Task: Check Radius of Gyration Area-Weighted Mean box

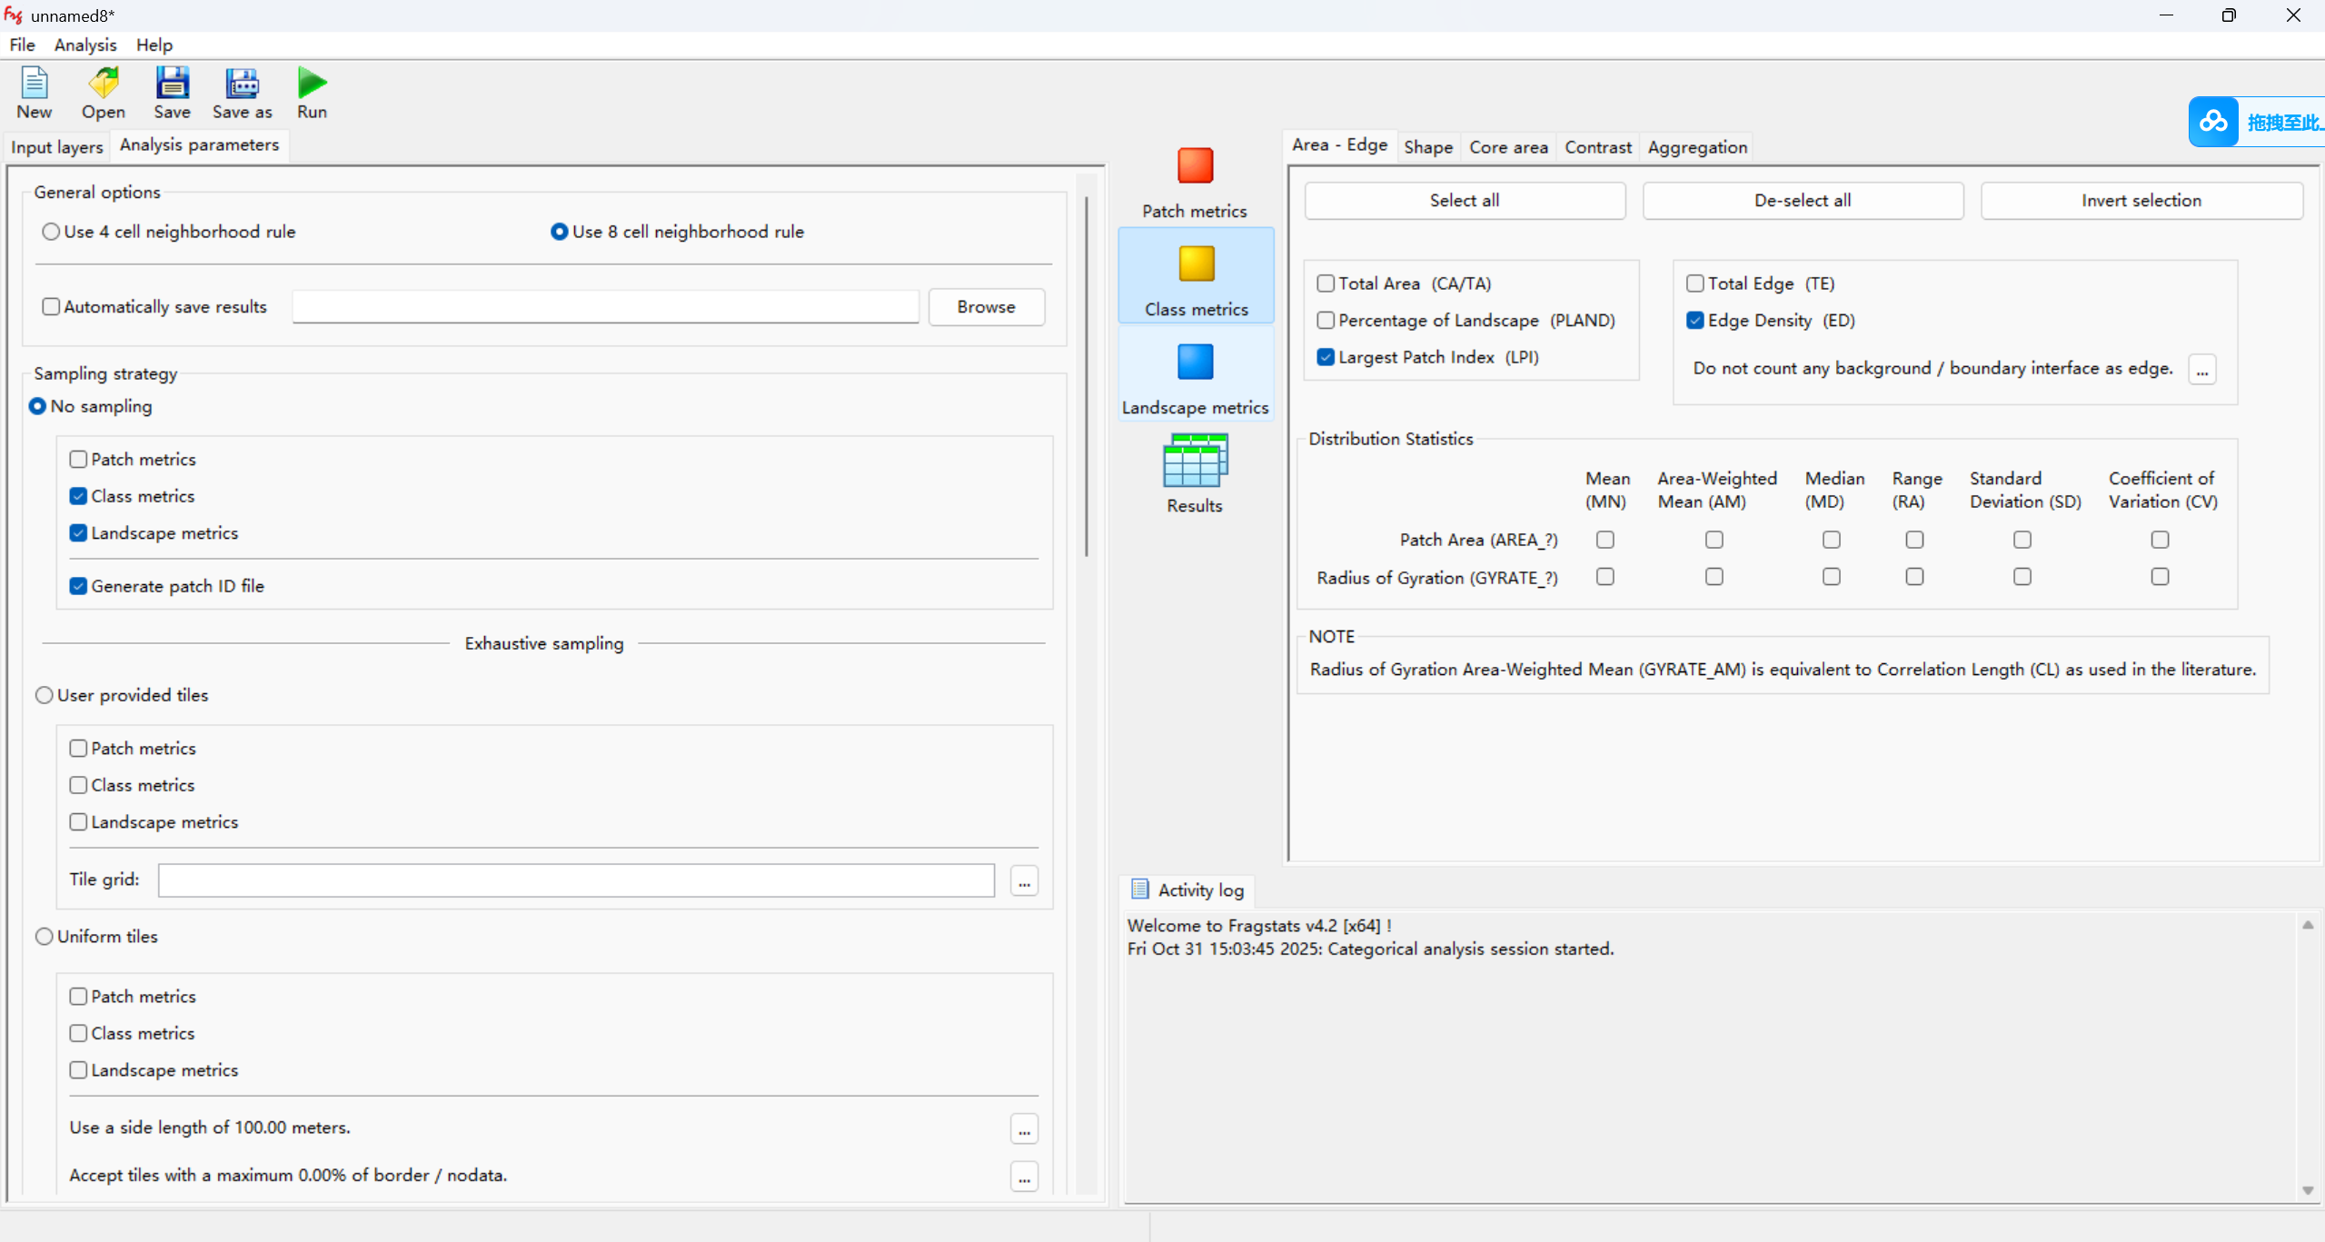Action: (1714, 577)
